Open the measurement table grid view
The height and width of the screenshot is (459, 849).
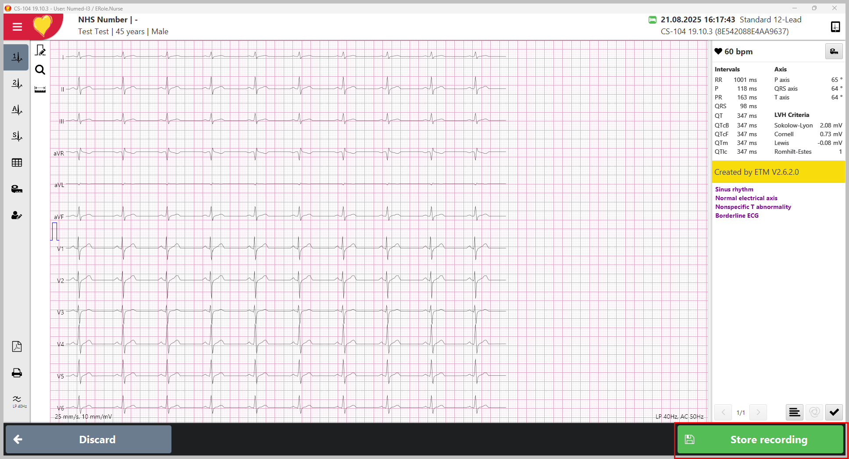[x=17, y=162]
